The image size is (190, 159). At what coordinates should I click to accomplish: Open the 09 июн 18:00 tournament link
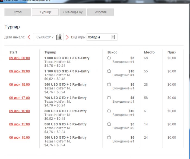[20, 85]
